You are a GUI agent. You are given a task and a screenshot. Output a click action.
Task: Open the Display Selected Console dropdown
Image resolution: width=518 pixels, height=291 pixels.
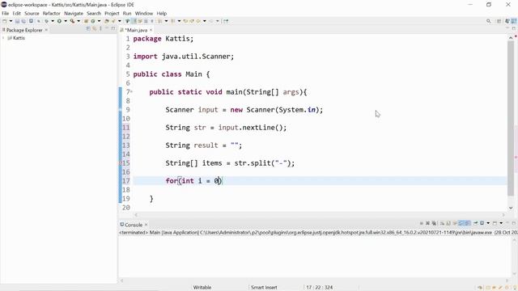[488, 223]
